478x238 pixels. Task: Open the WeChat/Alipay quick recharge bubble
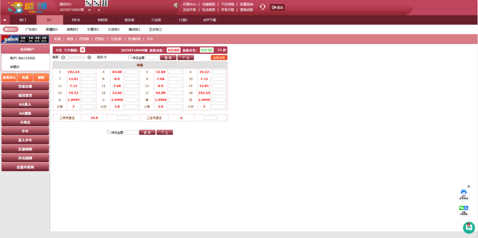pos(463,210)
